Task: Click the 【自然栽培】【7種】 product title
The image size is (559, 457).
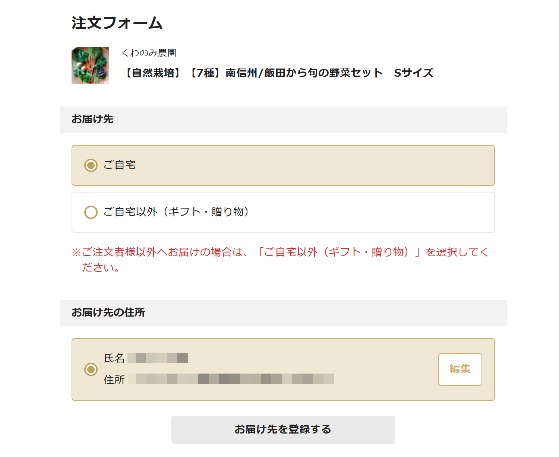Action: pyautogui.click(x=277, y=73)
